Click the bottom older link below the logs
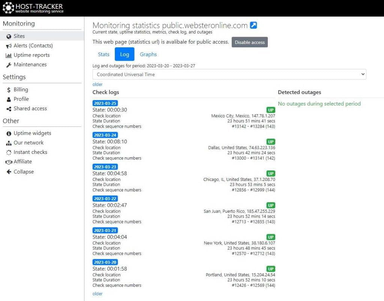 point(97,294)
